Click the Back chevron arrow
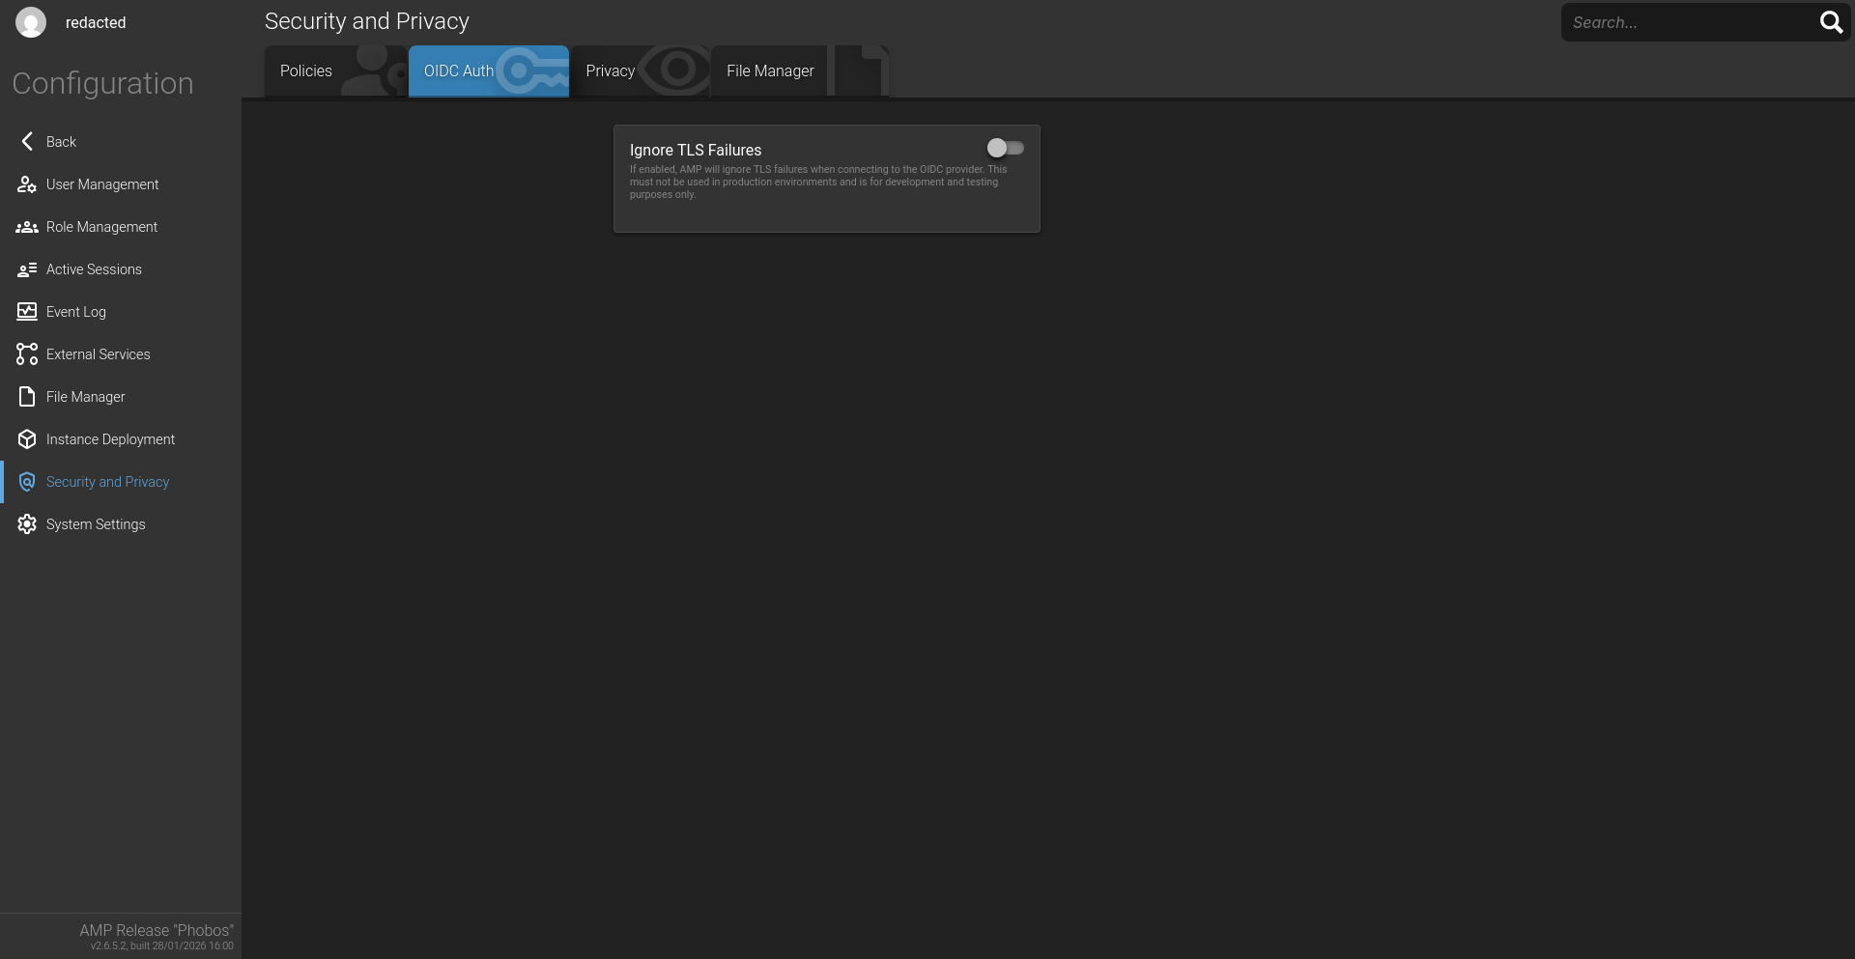Image resolution: width=1855 pixels, height=959 pixels. click(27, 142)
